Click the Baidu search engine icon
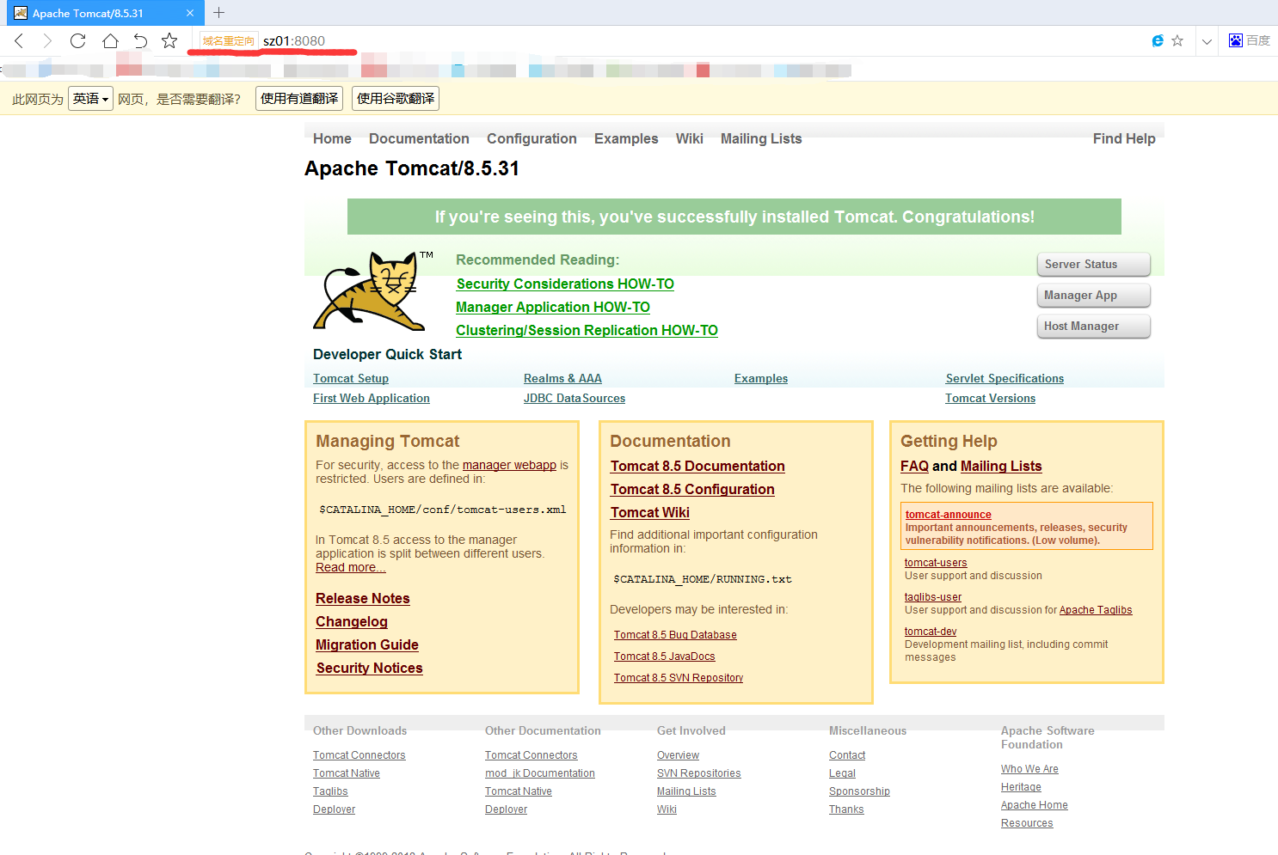The image size is (1278, 855). coord(1236,40)
